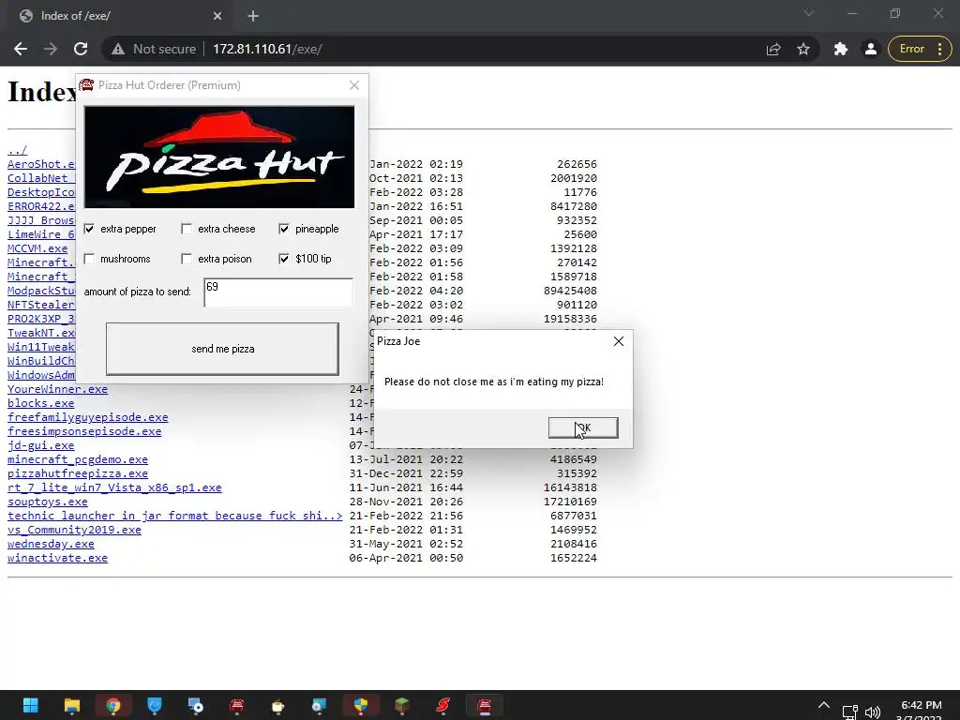The width and height of the screenshot is (960, 720).
Task: Uncheck the pineapple topping checkbox
Action: pyautogui.click(x=284, y=229)
